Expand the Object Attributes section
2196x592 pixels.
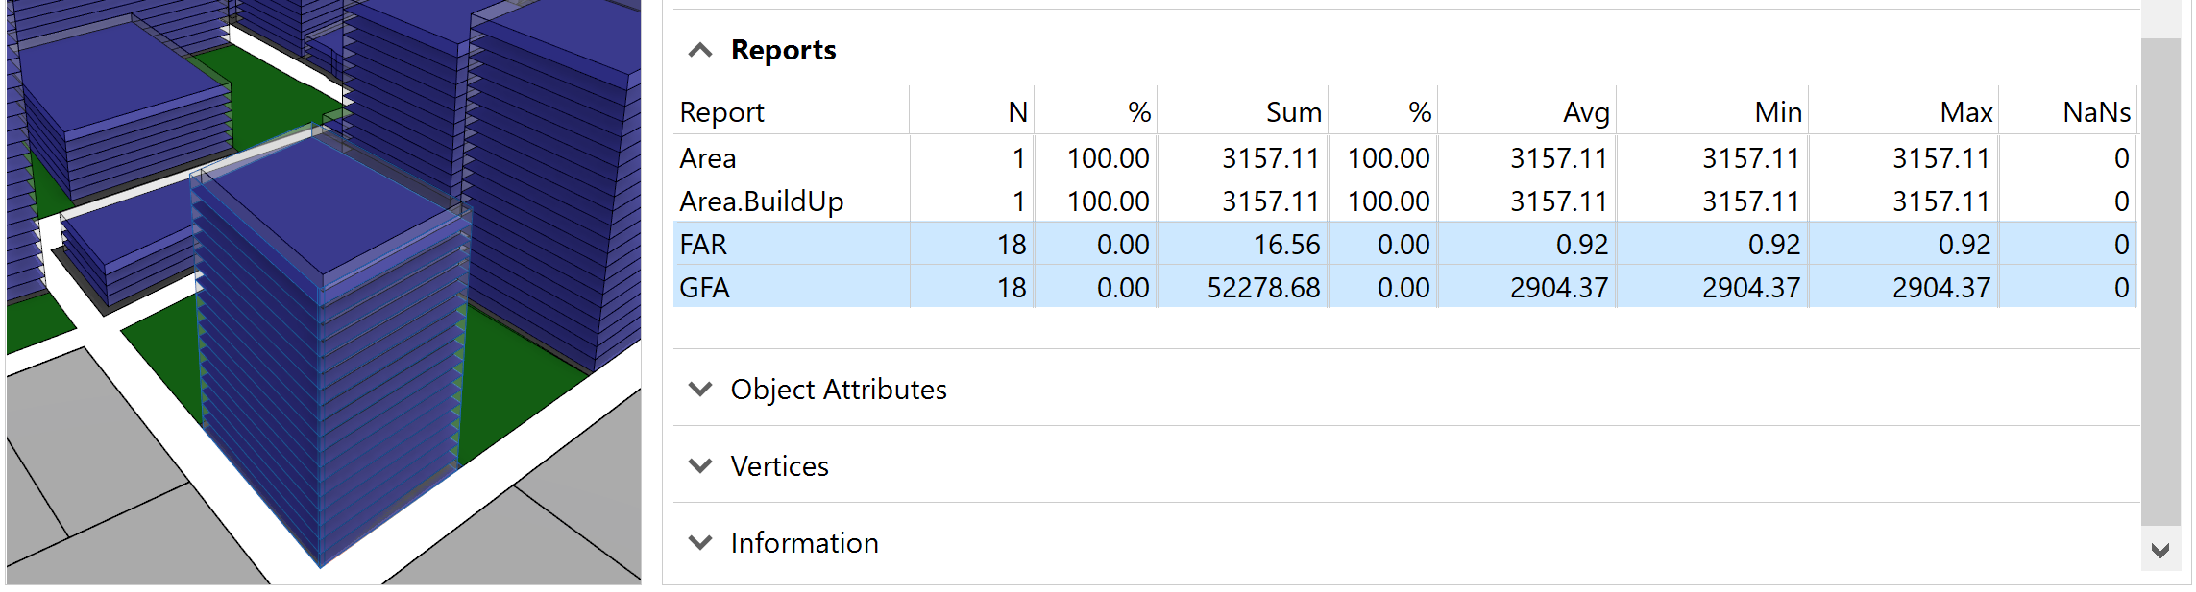(x=700, y=390)
